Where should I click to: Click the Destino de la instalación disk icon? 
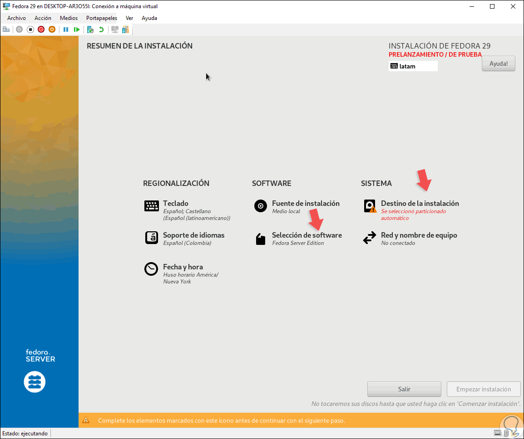click(370, 206)
